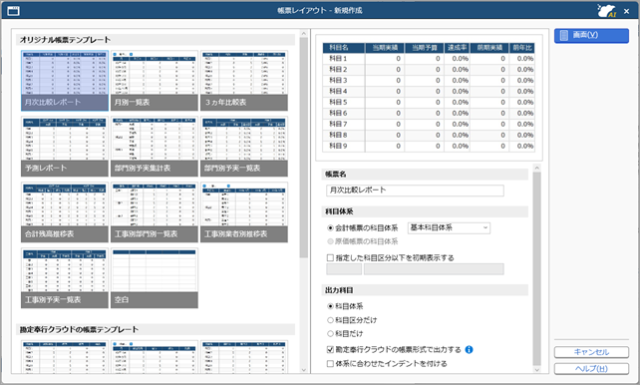
Task: Select 原価帳票の科目体系 radio button
Action: click(x=330, y=241)
